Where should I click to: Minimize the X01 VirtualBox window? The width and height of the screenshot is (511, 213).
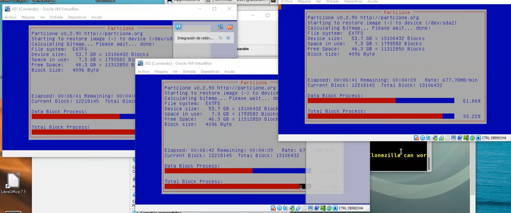tap(200, 9)
